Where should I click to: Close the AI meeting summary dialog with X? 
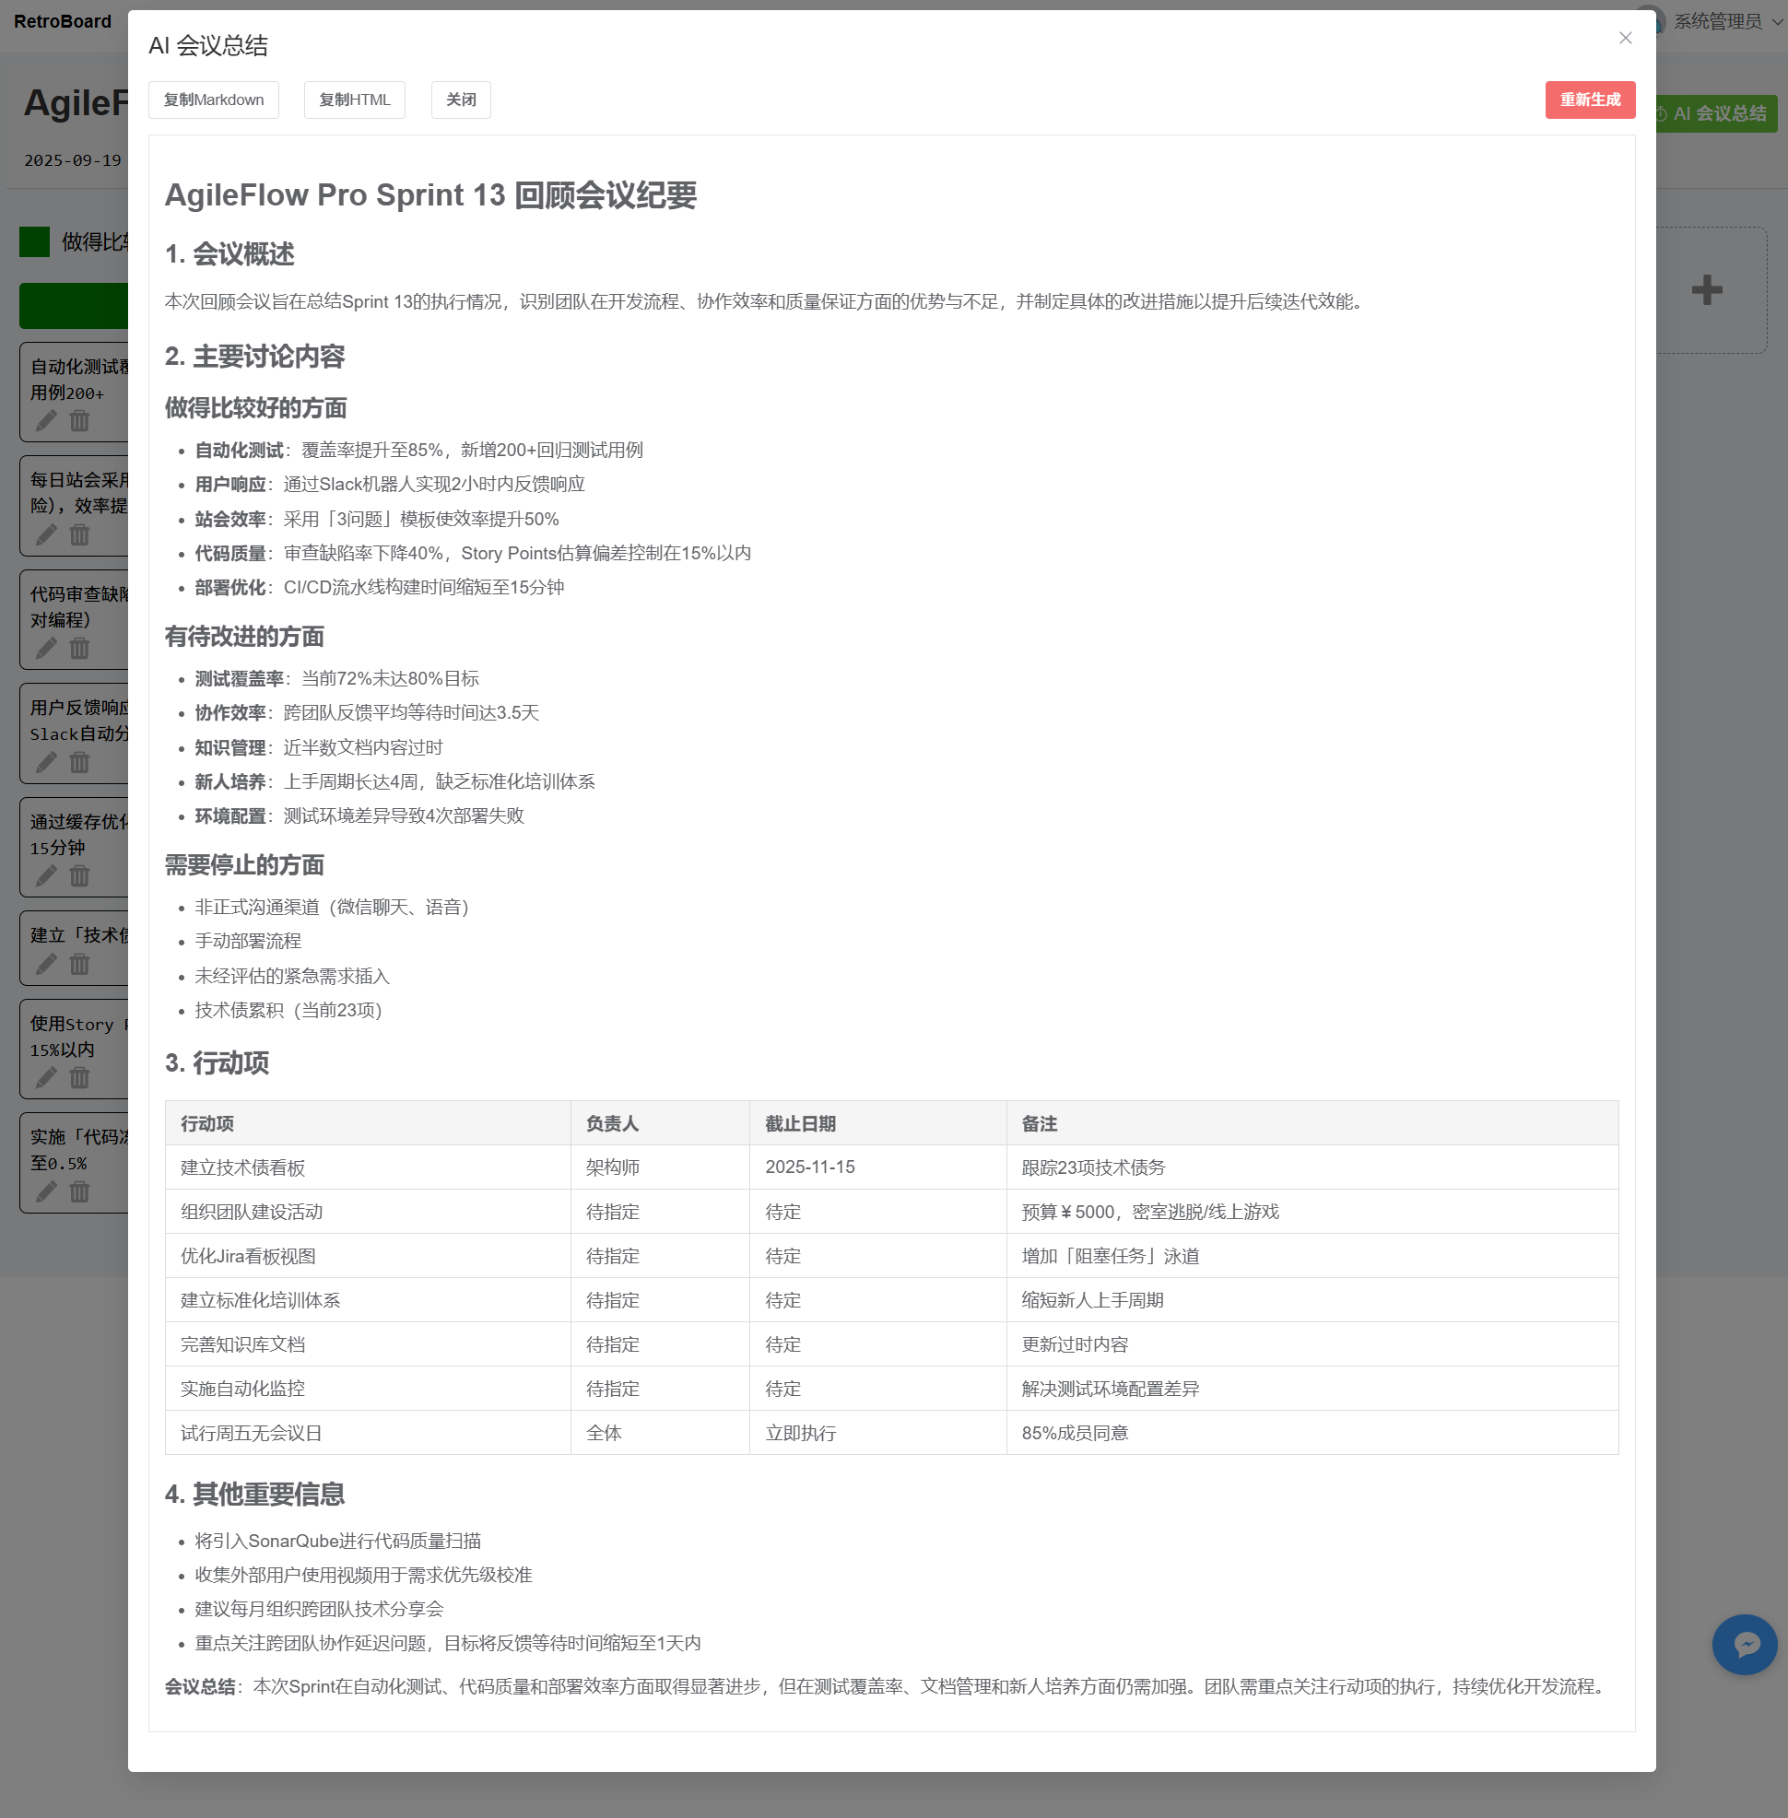1625,38
